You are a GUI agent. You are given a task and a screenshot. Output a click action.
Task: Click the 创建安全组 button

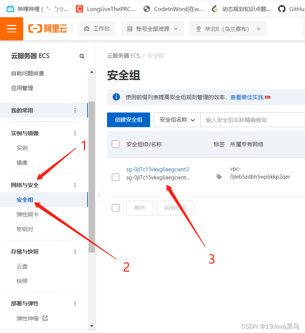click(128, 119)
